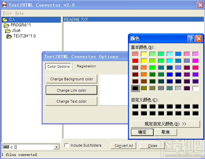Screen dimensions: 205x159
Task: Click the color preview box in Options
Action: [x=114, y=90]
